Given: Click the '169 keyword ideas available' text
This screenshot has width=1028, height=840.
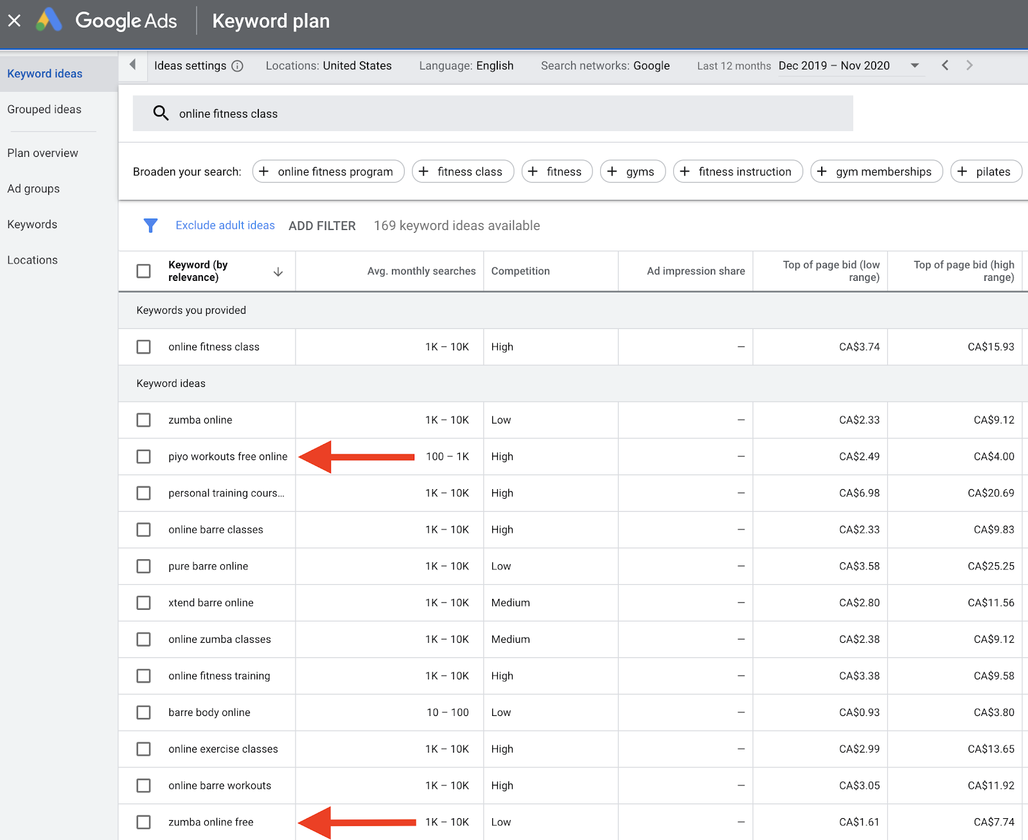Looking at the screenshot, I should pos(457,226).
